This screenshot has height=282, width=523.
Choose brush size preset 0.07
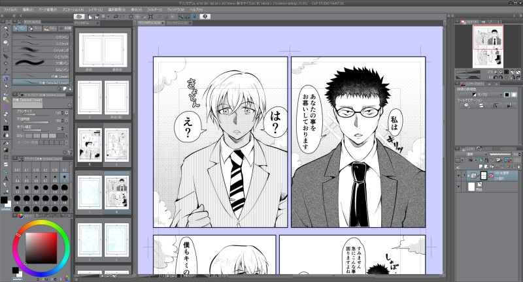18,167
